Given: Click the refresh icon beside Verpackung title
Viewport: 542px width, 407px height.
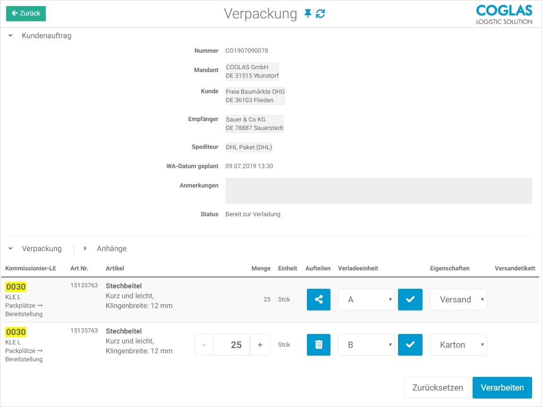Looking at the screenshot, I should [321, 14].
